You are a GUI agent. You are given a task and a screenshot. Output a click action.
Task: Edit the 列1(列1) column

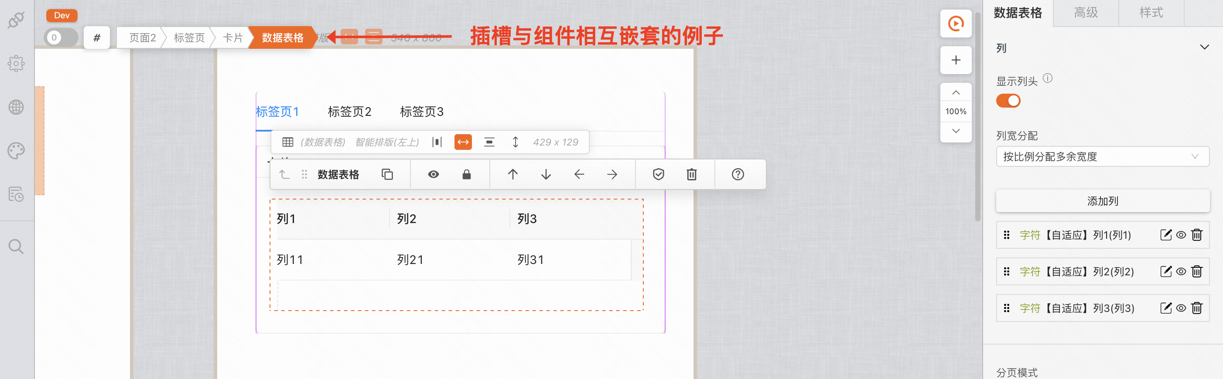(1165, 235)
